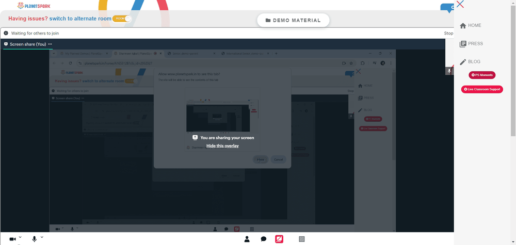Stop sharing with the red screen share icon

click(x=279, y=239)
